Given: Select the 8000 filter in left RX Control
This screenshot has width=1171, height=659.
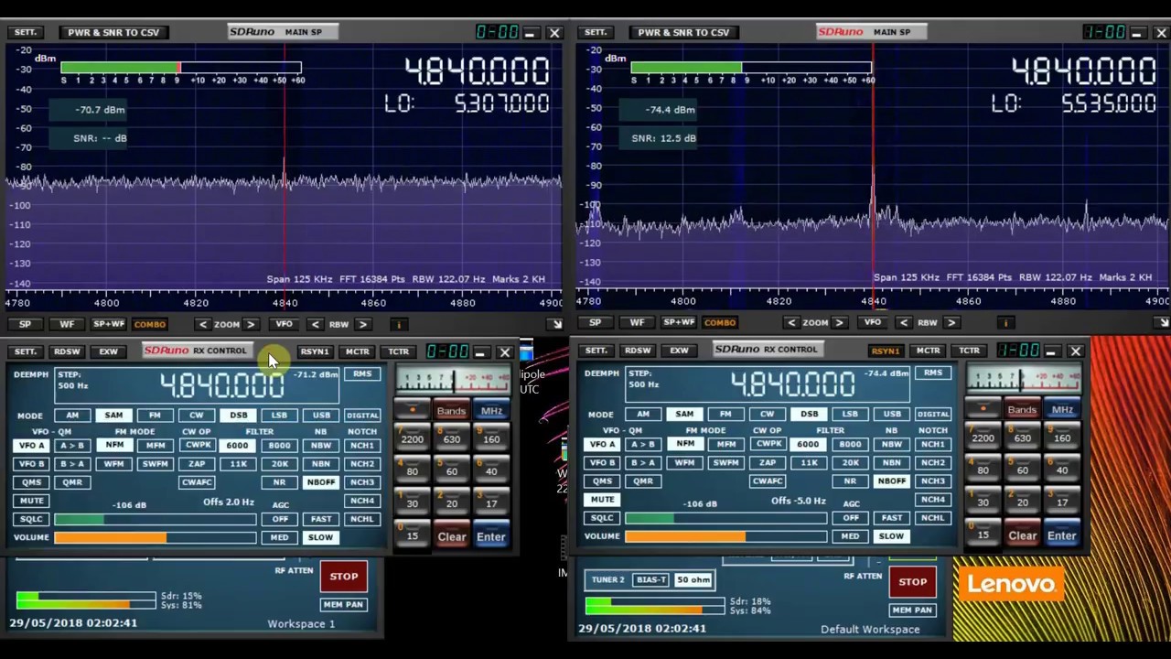Looking at the screenshot, I should 279,446.
